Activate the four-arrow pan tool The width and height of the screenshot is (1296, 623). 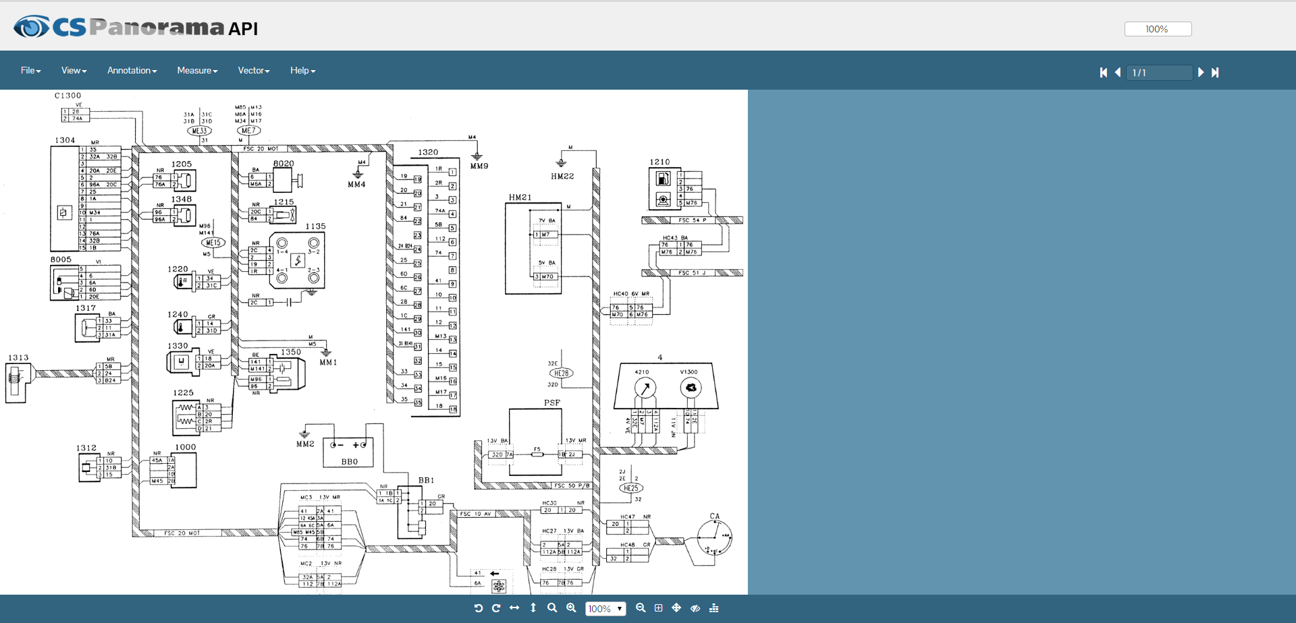(676, 608)
